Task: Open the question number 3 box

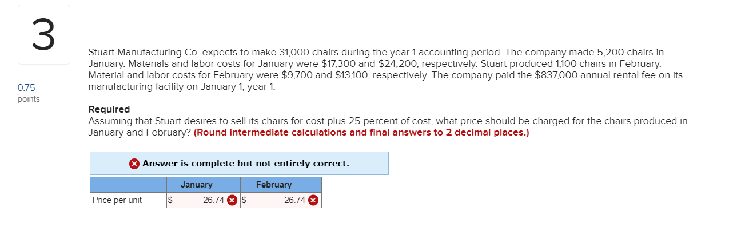Action: pos(44,34)
